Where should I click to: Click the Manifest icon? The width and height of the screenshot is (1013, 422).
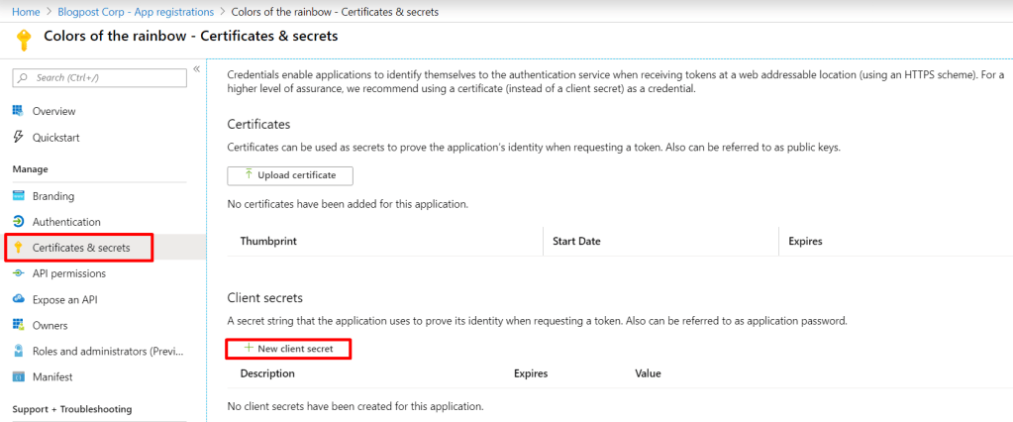[x=18, y=376]
